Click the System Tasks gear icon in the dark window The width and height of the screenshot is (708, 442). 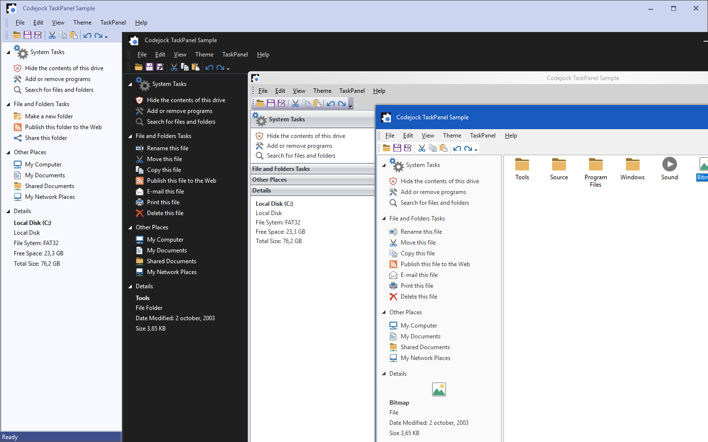pyautogui.click(x=143, y=83)
